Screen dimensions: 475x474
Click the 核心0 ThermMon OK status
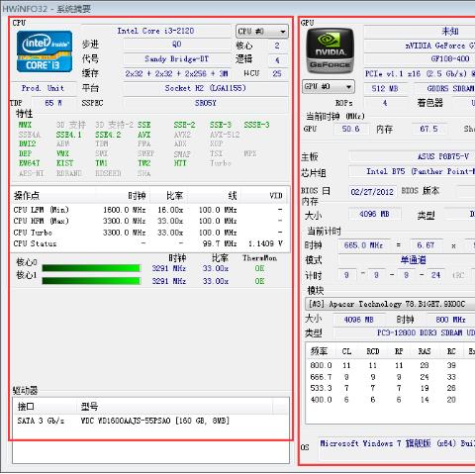coord(259,268)
